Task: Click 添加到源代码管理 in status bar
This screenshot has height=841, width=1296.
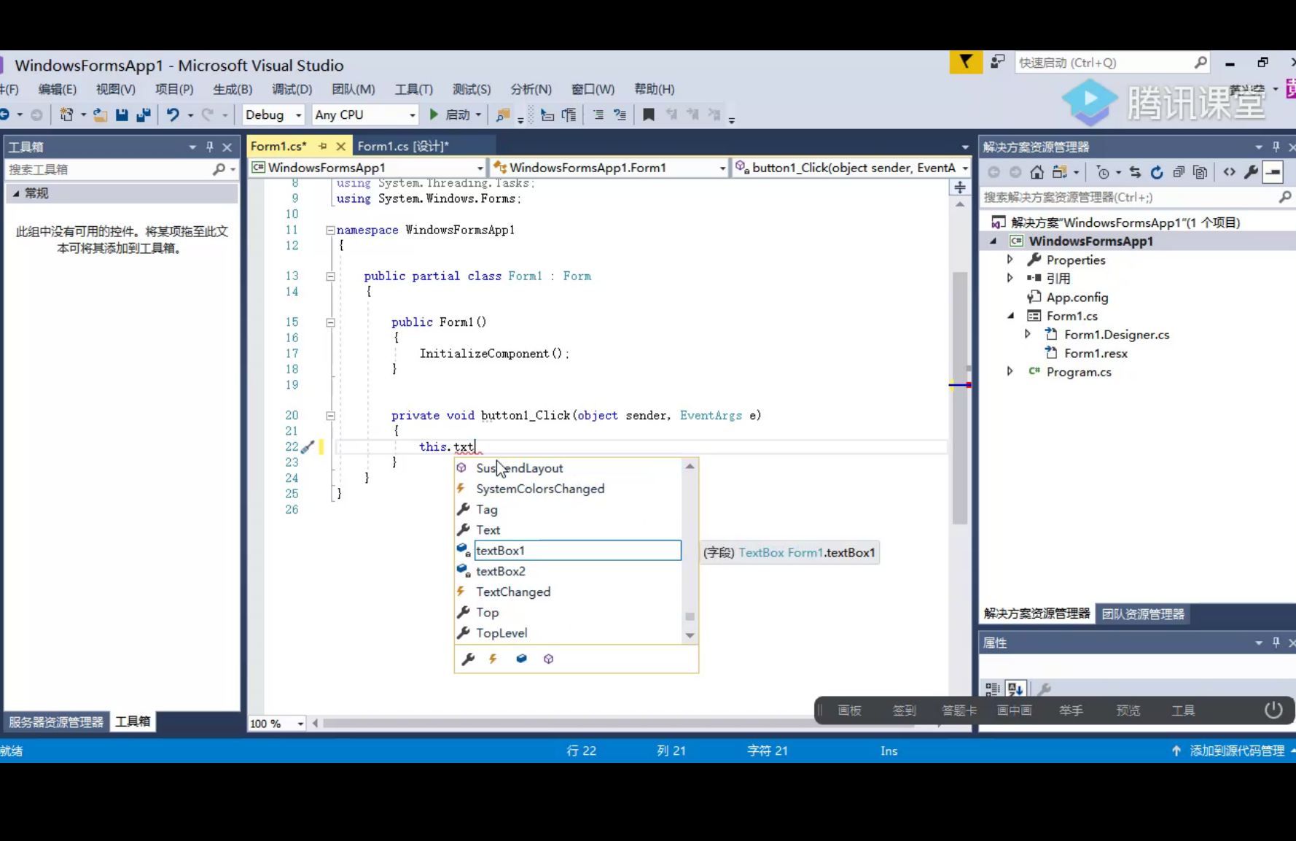Action: click(x=1236, y=751)
